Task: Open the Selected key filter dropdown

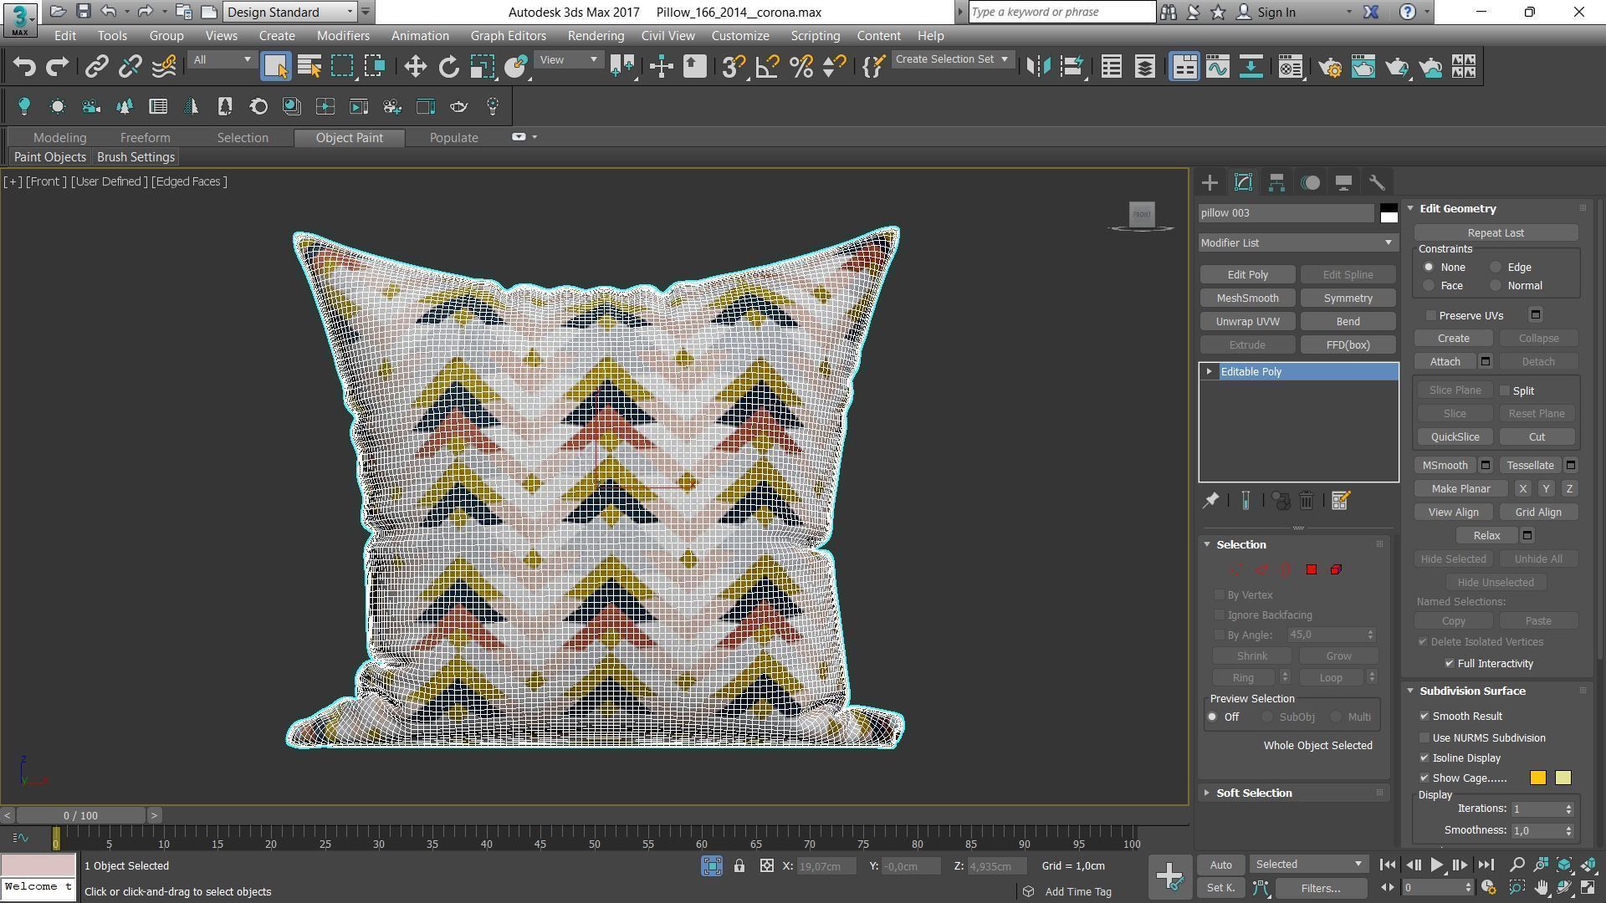Action: (1308, 865)
